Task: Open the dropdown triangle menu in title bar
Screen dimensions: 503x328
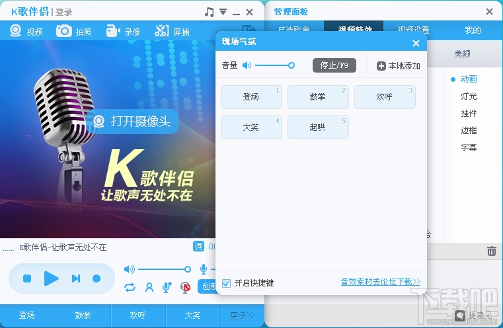Action: click(223, 12)
